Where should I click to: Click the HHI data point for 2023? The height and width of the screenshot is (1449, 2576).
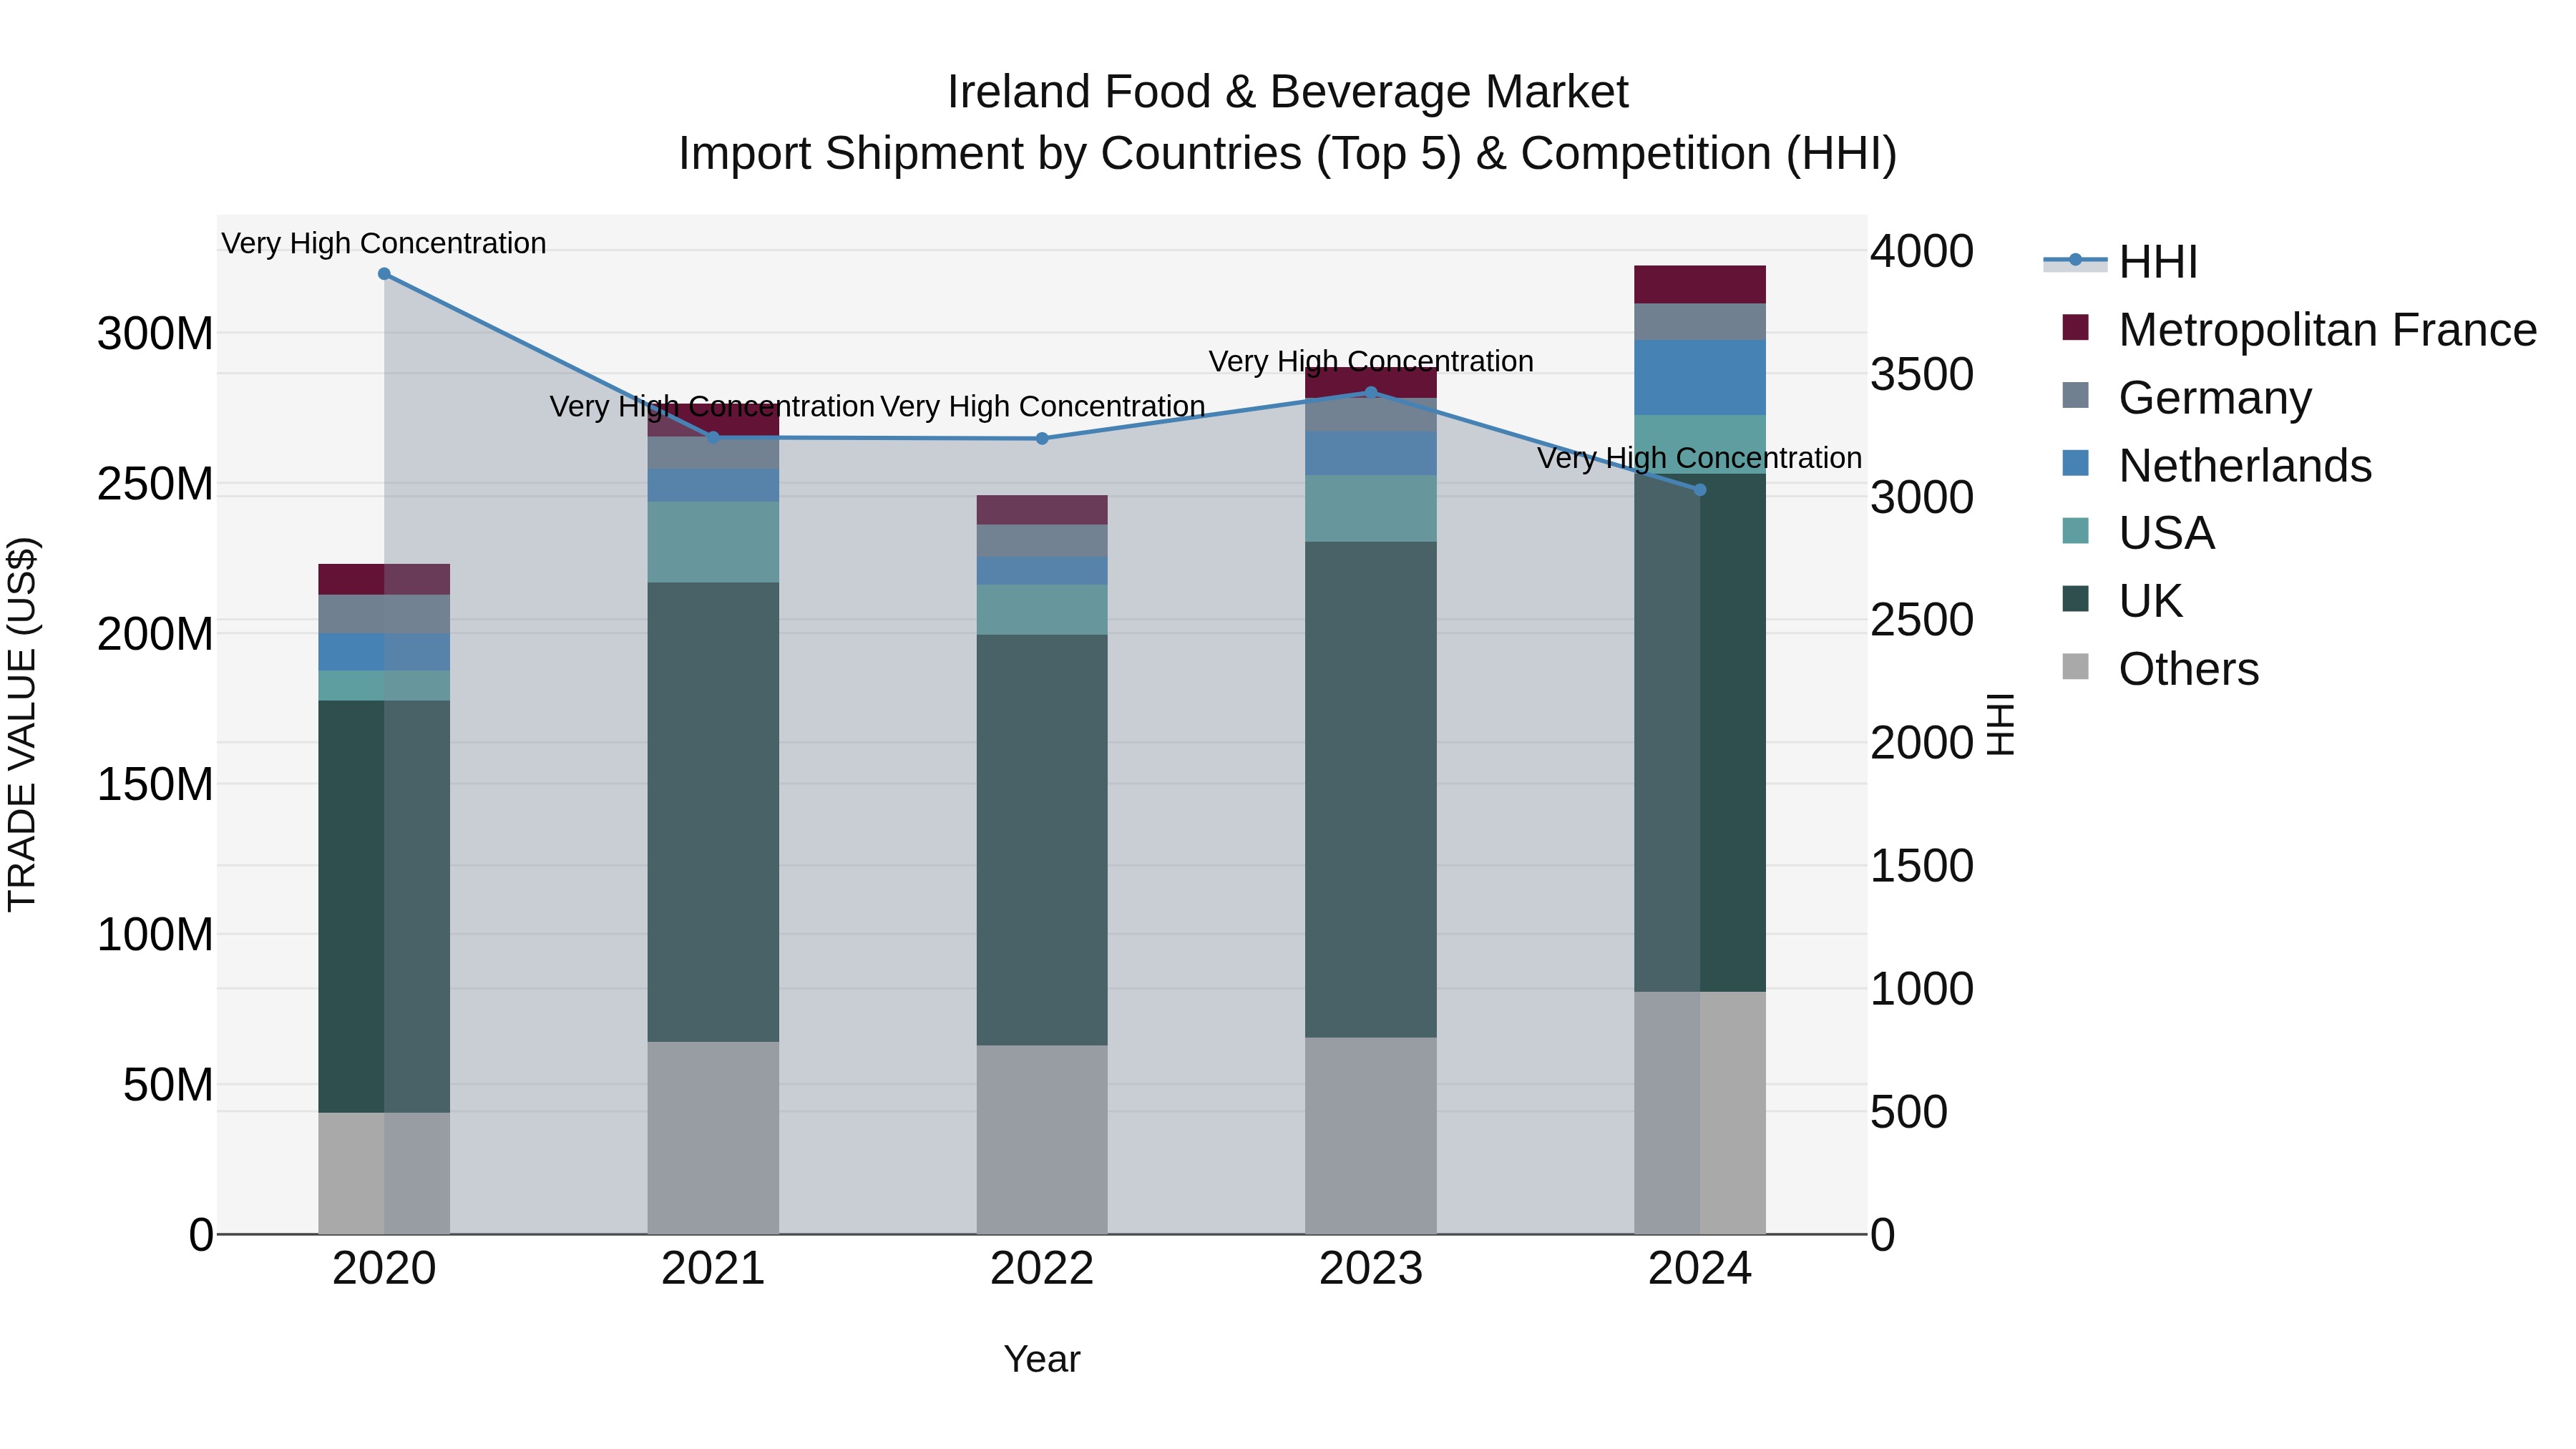pyautogui.click(x=1371, y=392)
